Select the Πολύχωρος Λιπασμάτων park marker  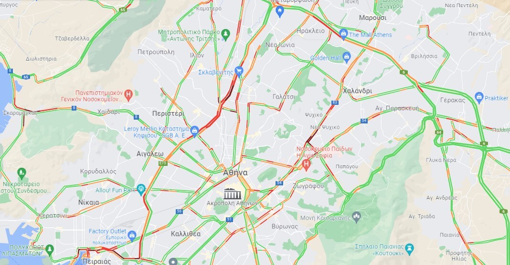pos(50,249)
